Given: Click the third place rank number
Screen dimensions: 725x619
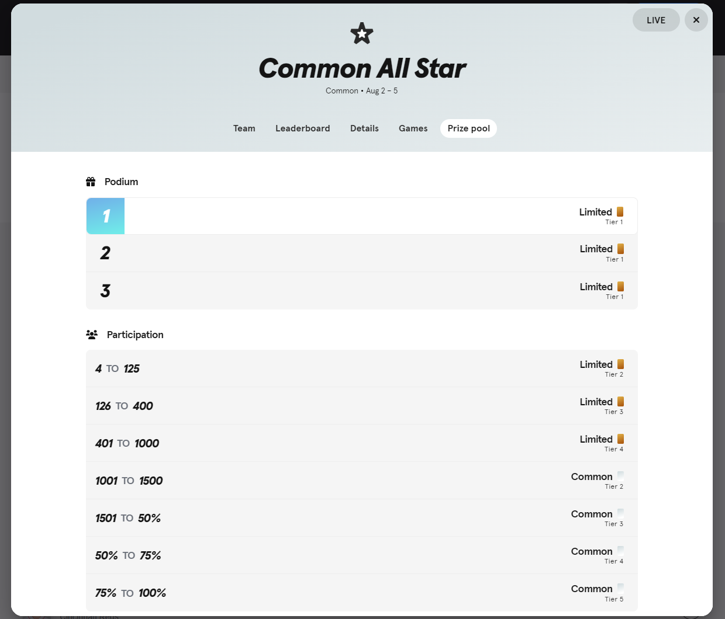Looking at the screenshot, I should pos(105,291).
